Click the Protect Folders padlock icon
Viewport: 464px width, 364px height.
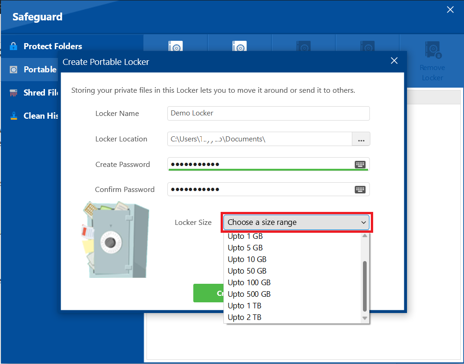[x=13, y=46]
